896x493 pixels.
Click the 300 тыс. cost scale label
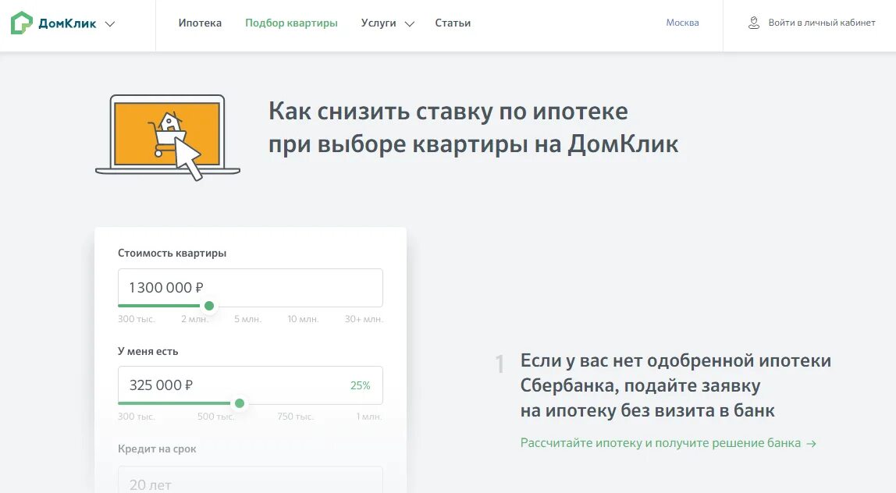pyautogui.click(x=136, y=319)
